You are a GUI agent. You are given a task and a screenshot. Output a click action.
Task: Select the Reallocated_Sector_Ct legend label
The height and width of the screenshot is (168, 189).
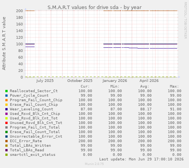point(34,91)
